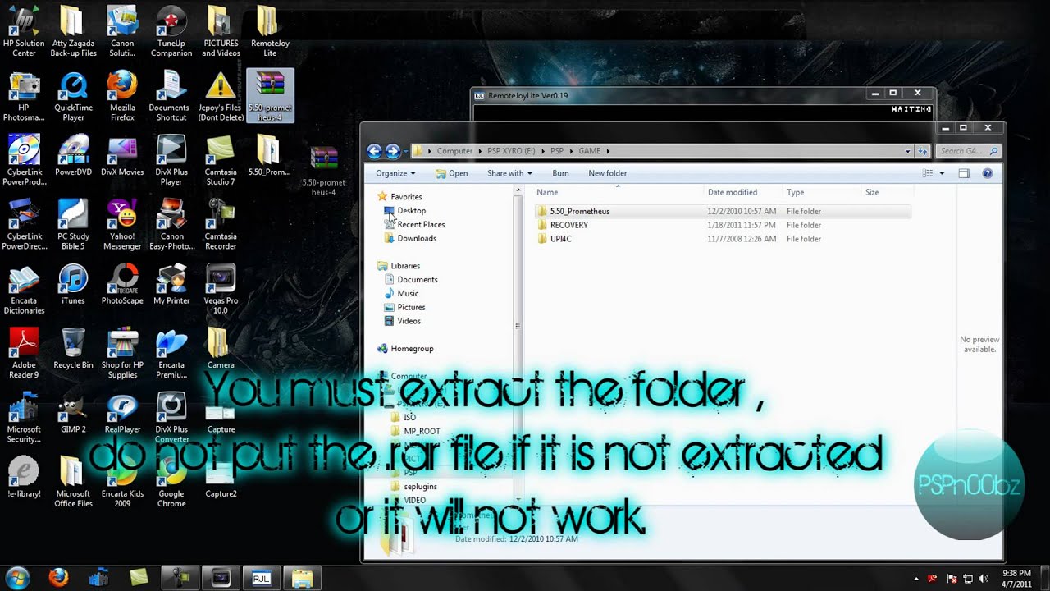Launch TuneUp Companion from the desktop

(x=171, y=31)
